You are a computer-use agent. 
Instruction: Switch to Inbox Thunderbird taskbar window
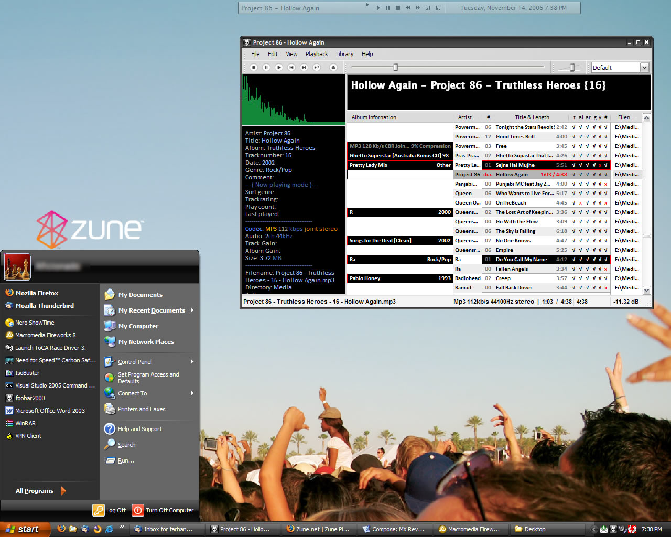[167, 529]
